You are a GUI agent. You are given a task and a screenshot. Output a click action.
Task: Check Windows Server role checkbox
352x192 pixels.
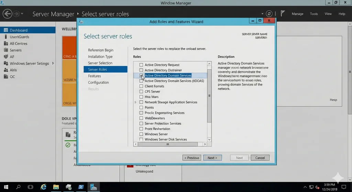point(141,134)
